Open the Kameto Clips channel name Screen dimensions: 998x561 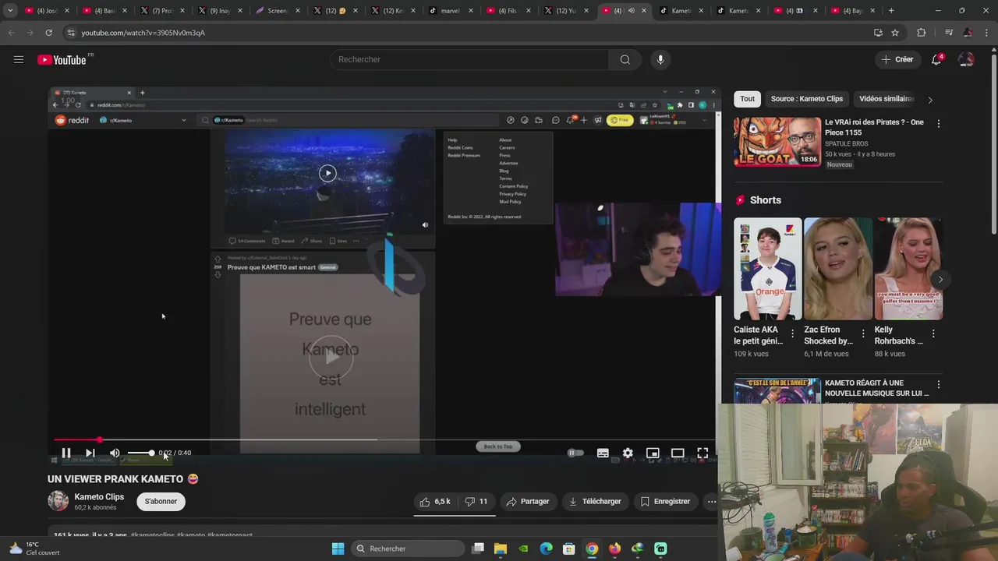99,497
